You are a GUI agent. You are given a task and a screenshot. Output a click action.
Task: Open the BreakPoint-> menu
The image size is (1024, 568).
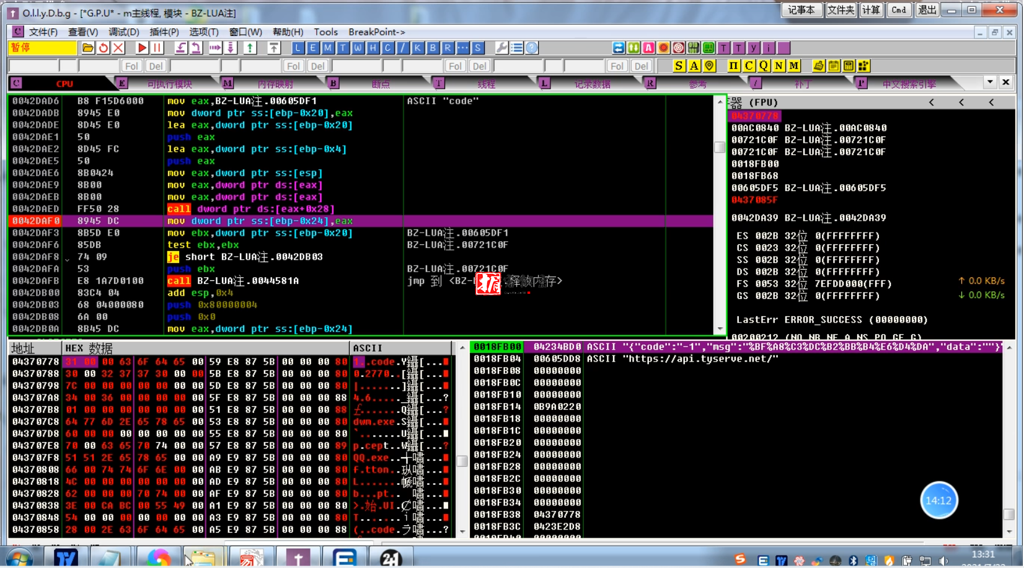[377, 32]
